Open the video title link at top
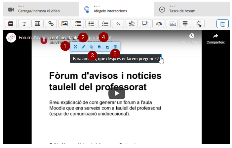 (x=65, y=38)
